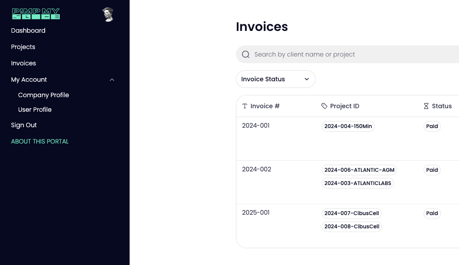
Task: Click the chevron on the Invoice Status control
Action: 306,79
